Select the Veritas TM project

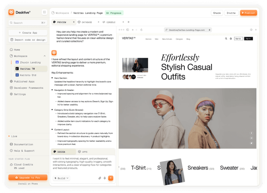pos(31,69)
